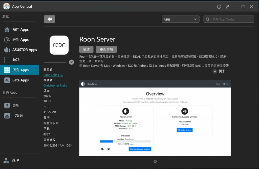Click the 4357 download count
The height and width of the screenshot is (169, 259).
point(47,134)
